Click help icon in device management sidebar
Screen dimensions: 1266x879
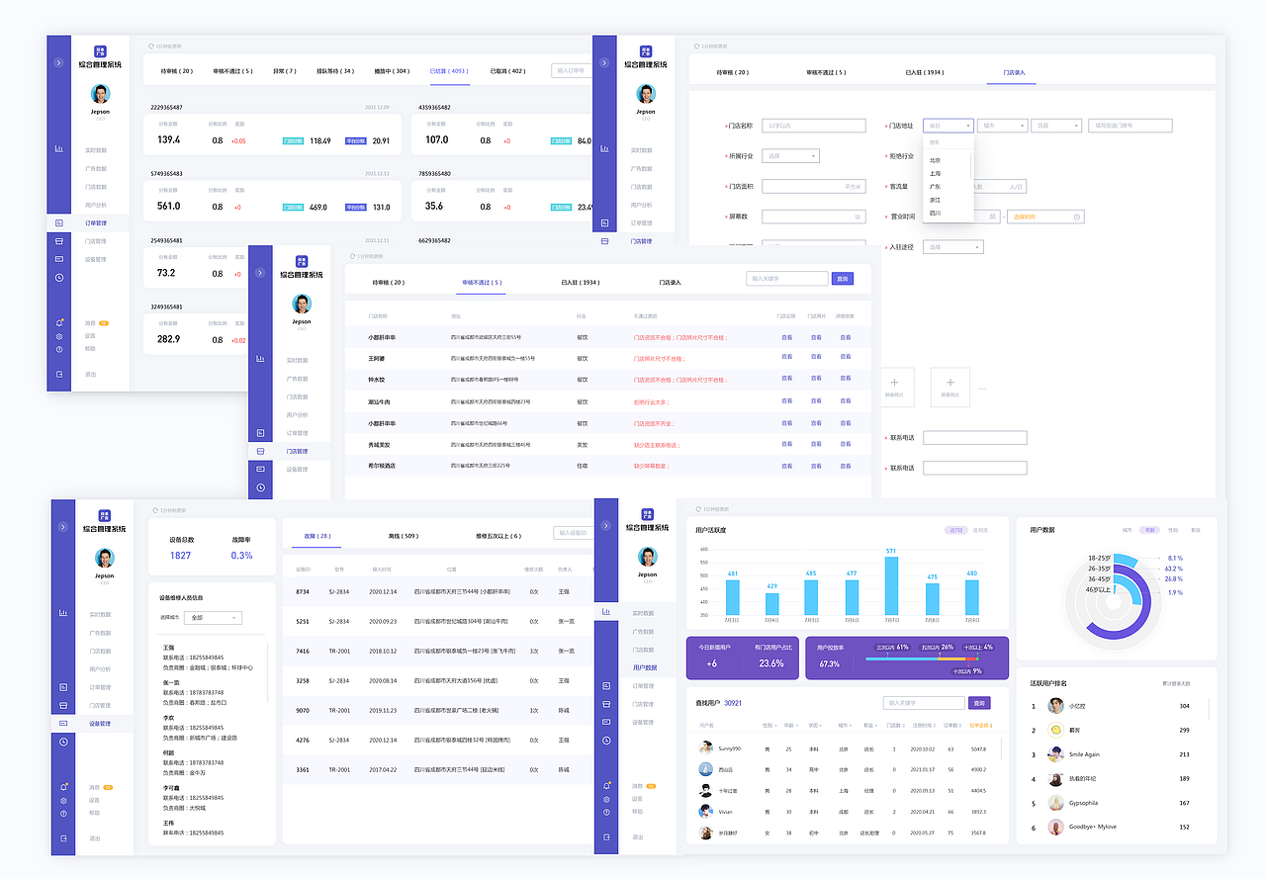(x=63, y=813)
